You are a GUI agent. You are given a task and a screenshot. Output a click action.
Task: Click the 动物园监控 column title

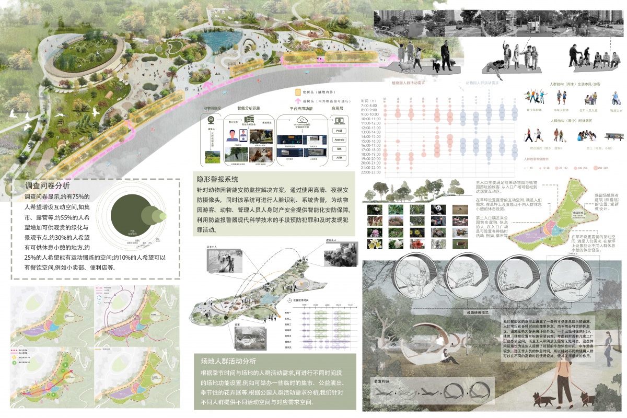(212, 108)
